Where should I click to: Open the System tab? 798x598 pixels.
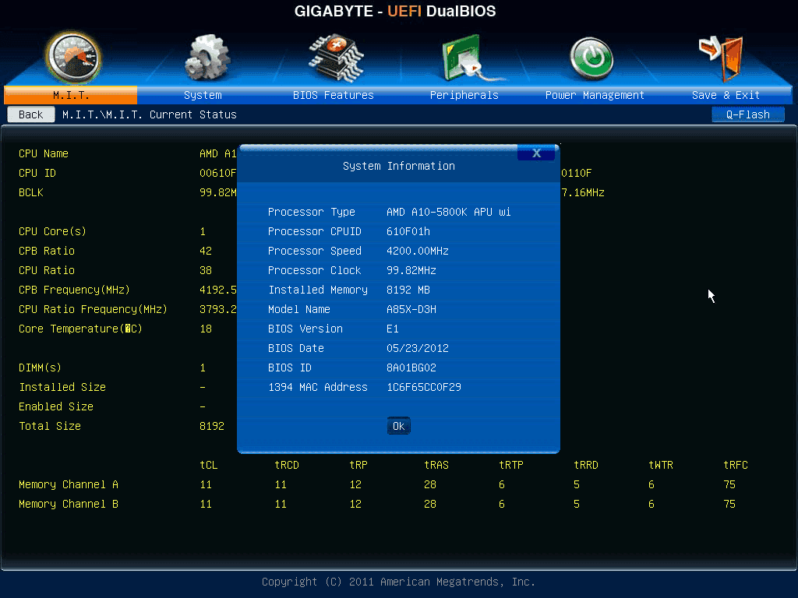pyautogui.click(x=203, y=95)
